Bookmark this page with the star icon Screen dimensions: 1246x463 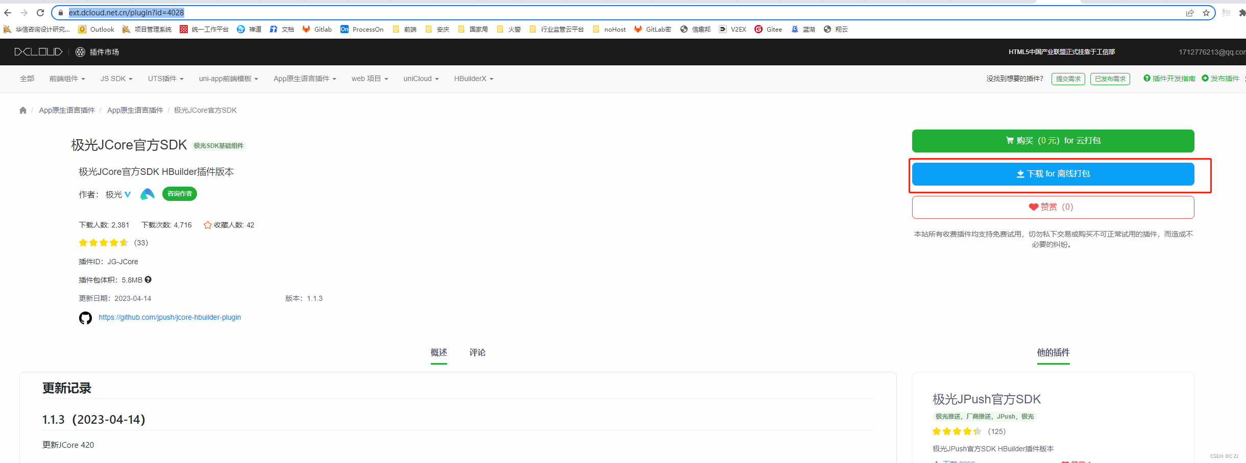1206,13
